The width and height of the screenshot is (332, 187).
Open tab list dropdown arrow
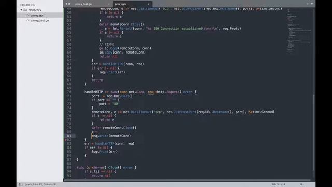[x=312, y=4]
